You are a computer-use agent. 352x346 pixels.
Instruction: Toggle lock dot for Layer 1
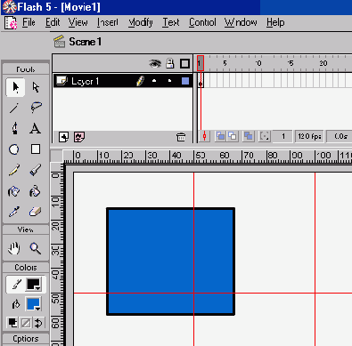(169, 81)
